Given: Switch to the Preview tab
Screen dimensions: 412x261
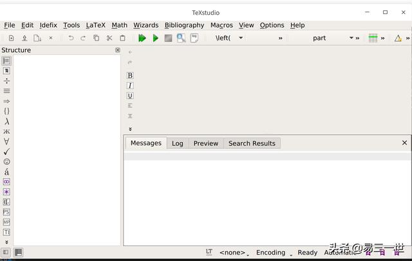Looking at the screenshot, I should [x=206, y=143].
